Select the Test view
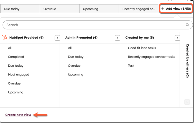194x123 pixels. pos(131,66)
